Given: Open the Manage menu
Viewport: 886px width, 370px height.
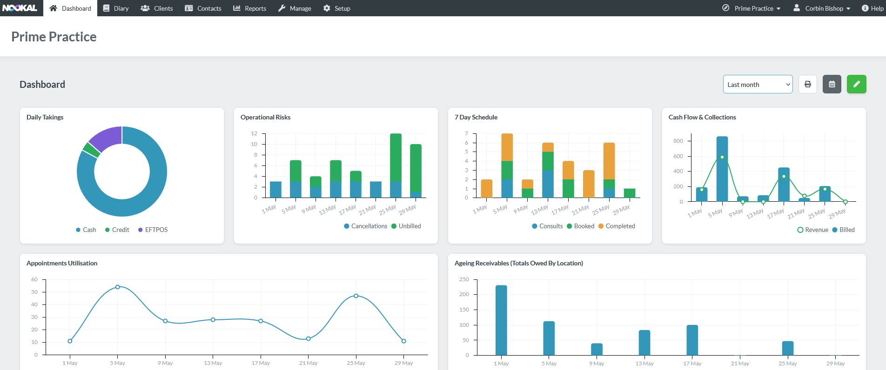Looking at the screenshot, I should pyautogui.click(x=295, y=8).
